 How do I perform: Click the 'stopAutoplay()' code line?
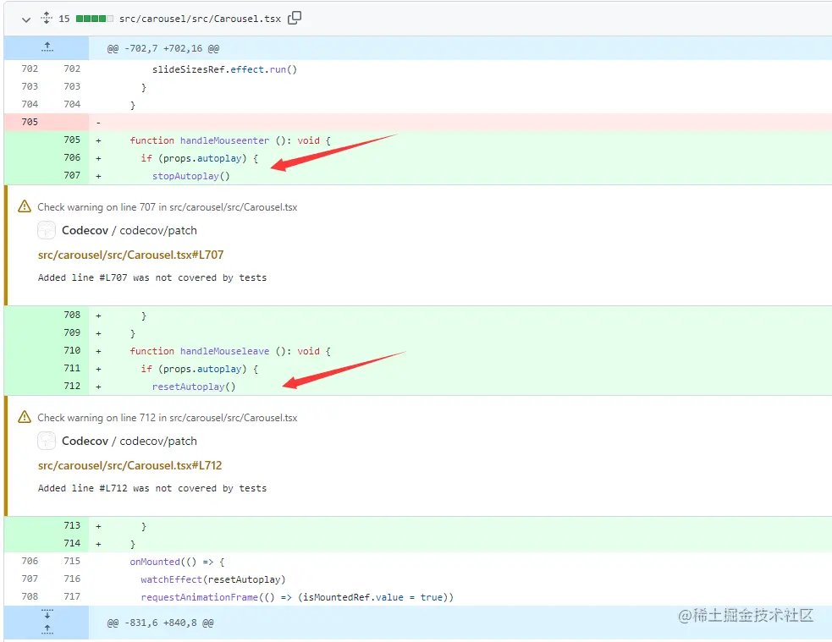click(191, 176)
